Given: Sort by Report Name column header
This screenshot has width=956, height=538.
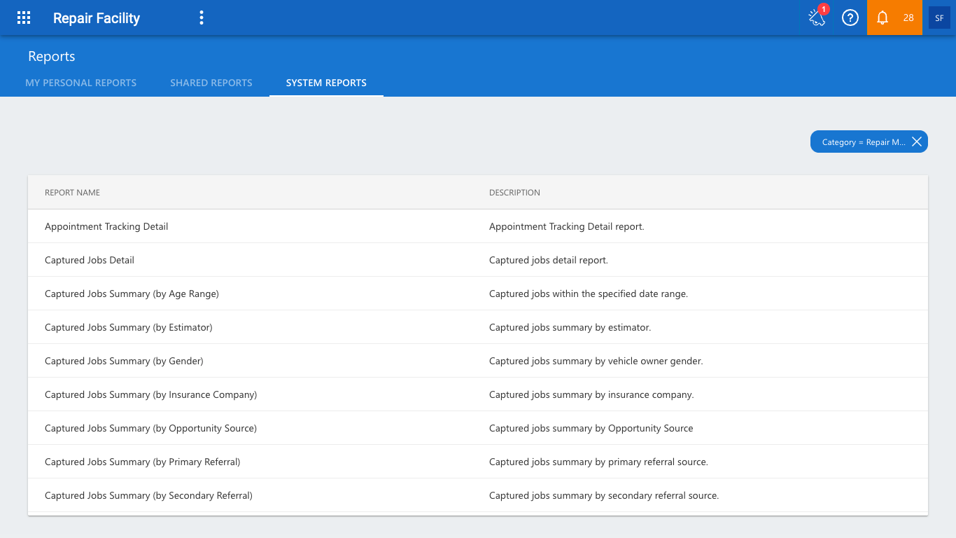Looking at the screenshot, I should coord(72,193).
